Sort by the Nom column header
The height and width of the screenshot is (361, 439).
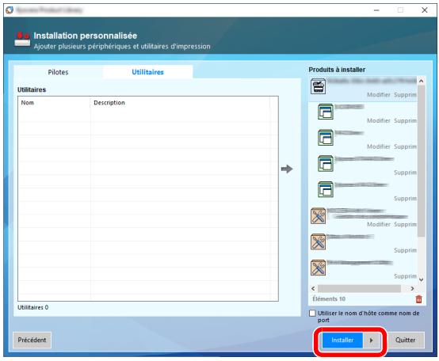55,103
